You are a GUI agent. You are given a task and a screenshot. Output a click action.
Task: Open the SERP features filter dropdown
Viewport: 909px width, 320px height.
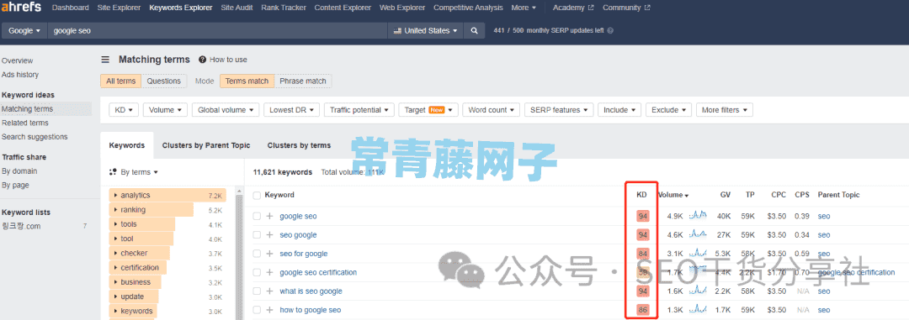560,110
